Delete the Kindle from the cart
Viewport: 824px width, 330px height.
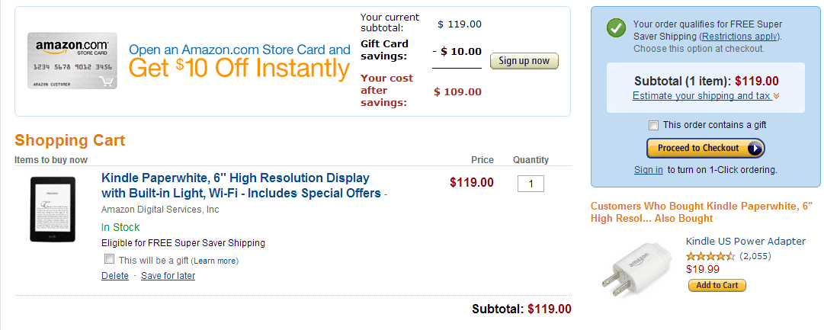pyautogui.click(x=115, y=276)
